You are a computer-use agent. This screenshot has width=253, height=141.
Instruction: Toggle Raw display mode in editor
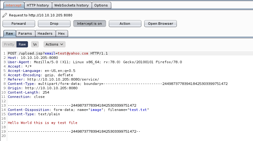(x=22, y=44)
